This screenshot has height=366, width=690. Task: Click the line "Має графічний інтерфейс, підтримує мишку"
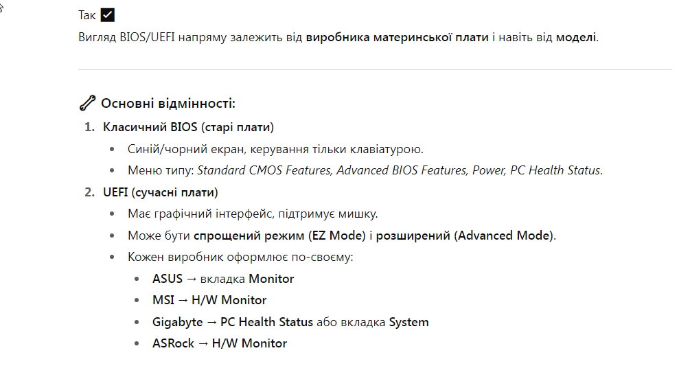click(253, 214)
